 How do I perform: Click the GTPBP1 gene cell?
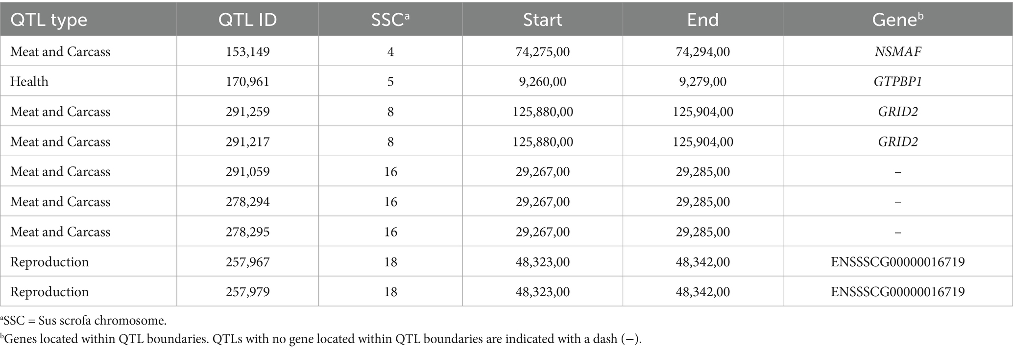point(897,81)
